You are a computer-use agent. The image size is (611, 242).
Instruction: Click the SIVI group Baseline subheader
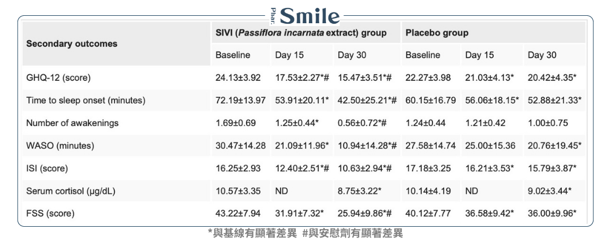(x=233, y=55)
